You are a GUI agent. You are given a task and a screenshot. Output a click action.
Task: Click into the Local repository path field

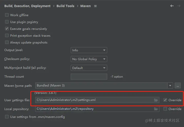[x=97, y=109]
